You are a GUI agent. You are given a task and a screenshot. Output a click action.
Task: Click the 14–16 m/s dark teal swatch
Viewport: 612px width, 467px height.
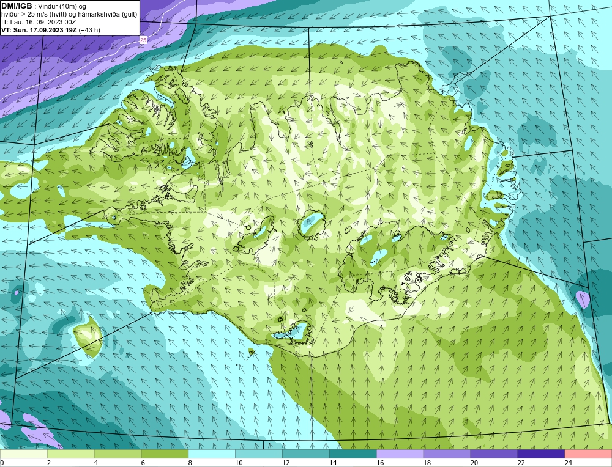click(353, 454)
